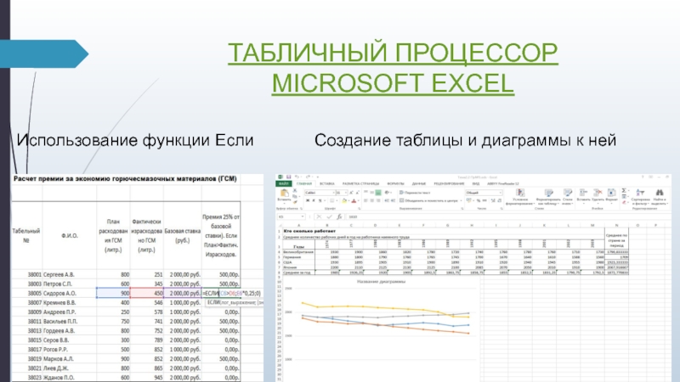The height and width of the screenshot is (382, 680).
Task: Toggle Italic formatting in font group
Action: pos(314,200)
